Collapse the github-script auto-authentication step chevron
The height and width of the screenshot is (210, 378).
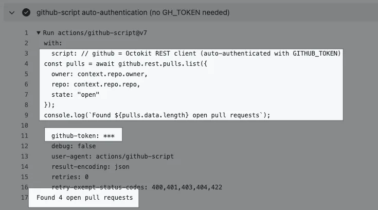[11, 12]
